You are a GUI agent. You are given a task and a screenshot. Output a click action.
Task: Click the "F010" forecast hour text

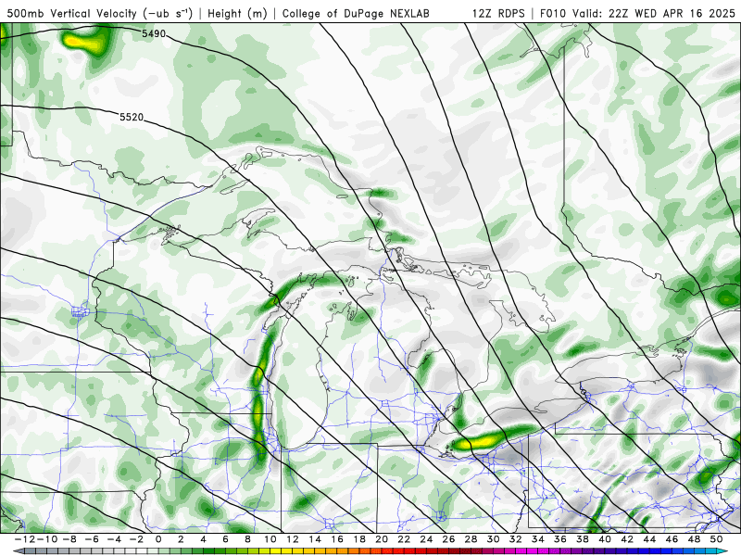pos(553,13)
